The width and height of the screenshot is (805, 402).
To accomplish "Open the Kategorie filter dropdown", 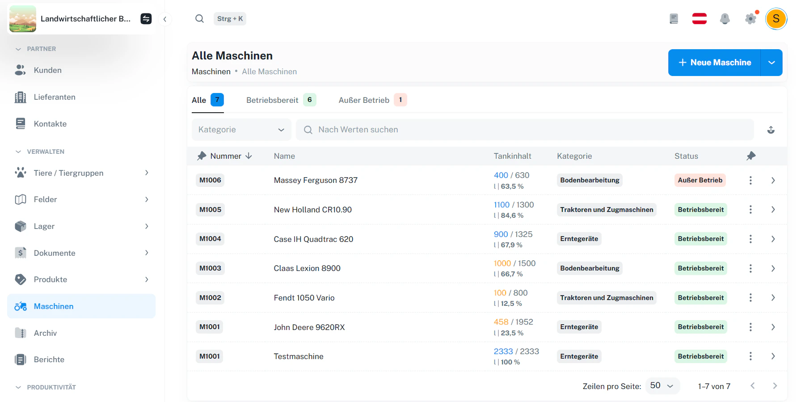I will (x=241, y=130).
